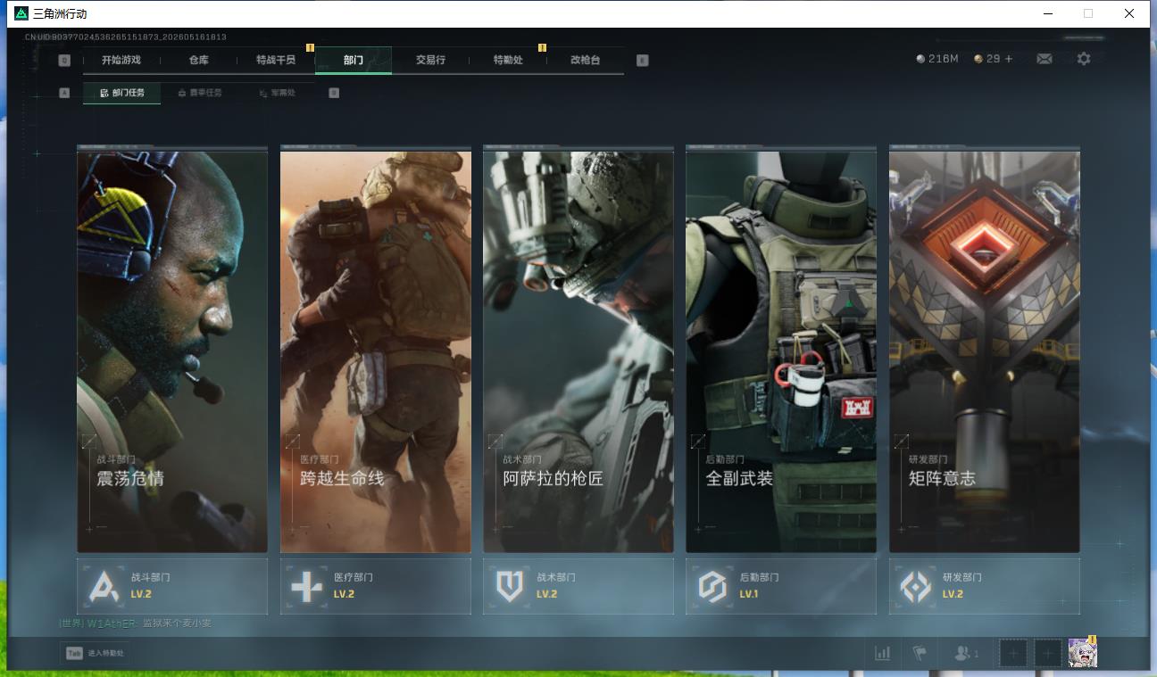Click the 战斗部门 emblem icon

pos(104,587)
